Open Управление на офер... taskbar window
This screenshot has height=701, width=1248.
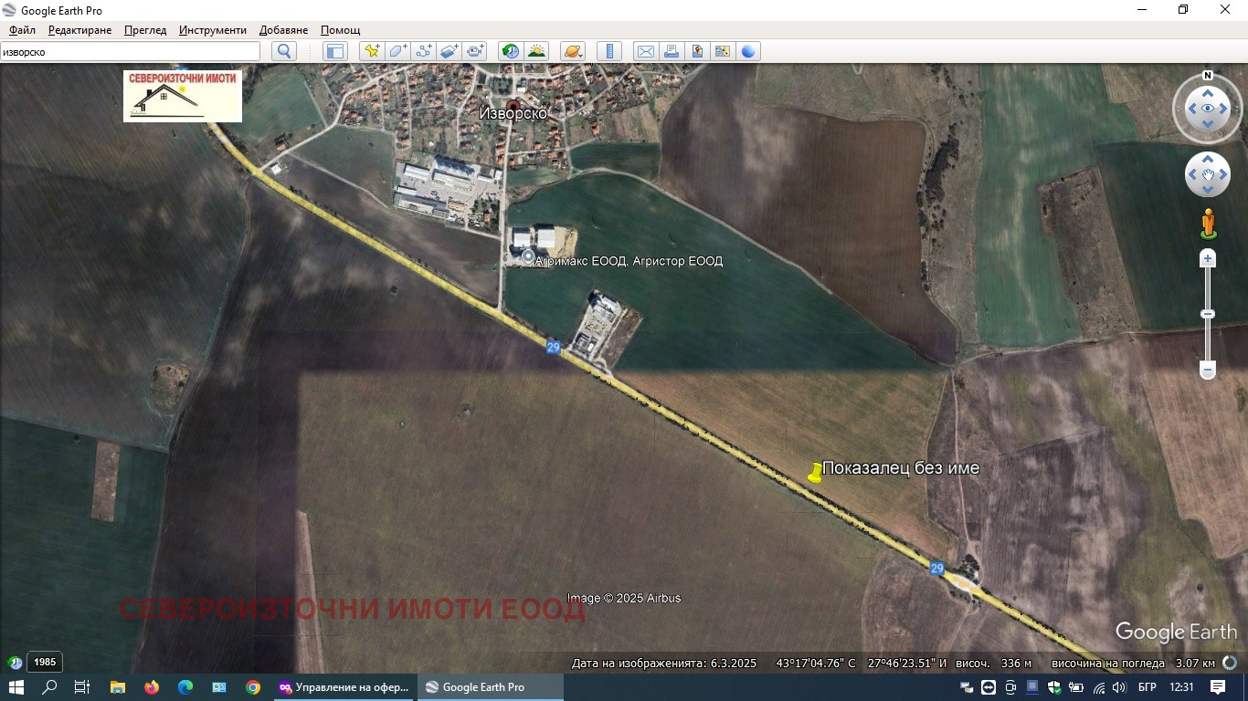click(x=345, y=687)
